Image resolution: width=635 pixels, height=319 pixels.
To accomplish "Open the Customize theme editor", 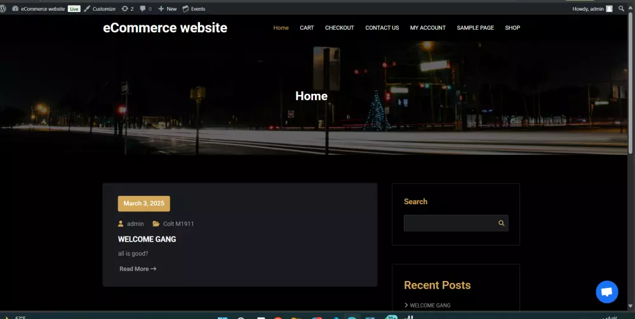I will coord(100,9).
